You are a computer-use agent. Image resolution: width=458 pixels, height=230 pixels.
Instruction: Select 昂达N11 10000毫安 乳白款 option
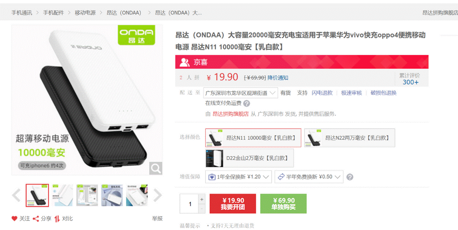[x=253, y=138]
